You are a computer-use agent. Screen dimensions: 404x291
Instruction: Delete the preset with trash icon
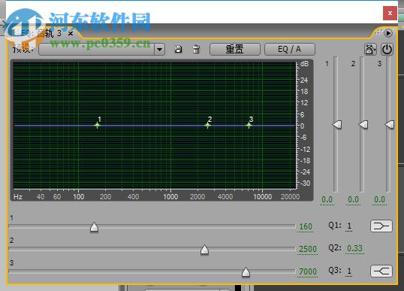click(x=196, y=49)
